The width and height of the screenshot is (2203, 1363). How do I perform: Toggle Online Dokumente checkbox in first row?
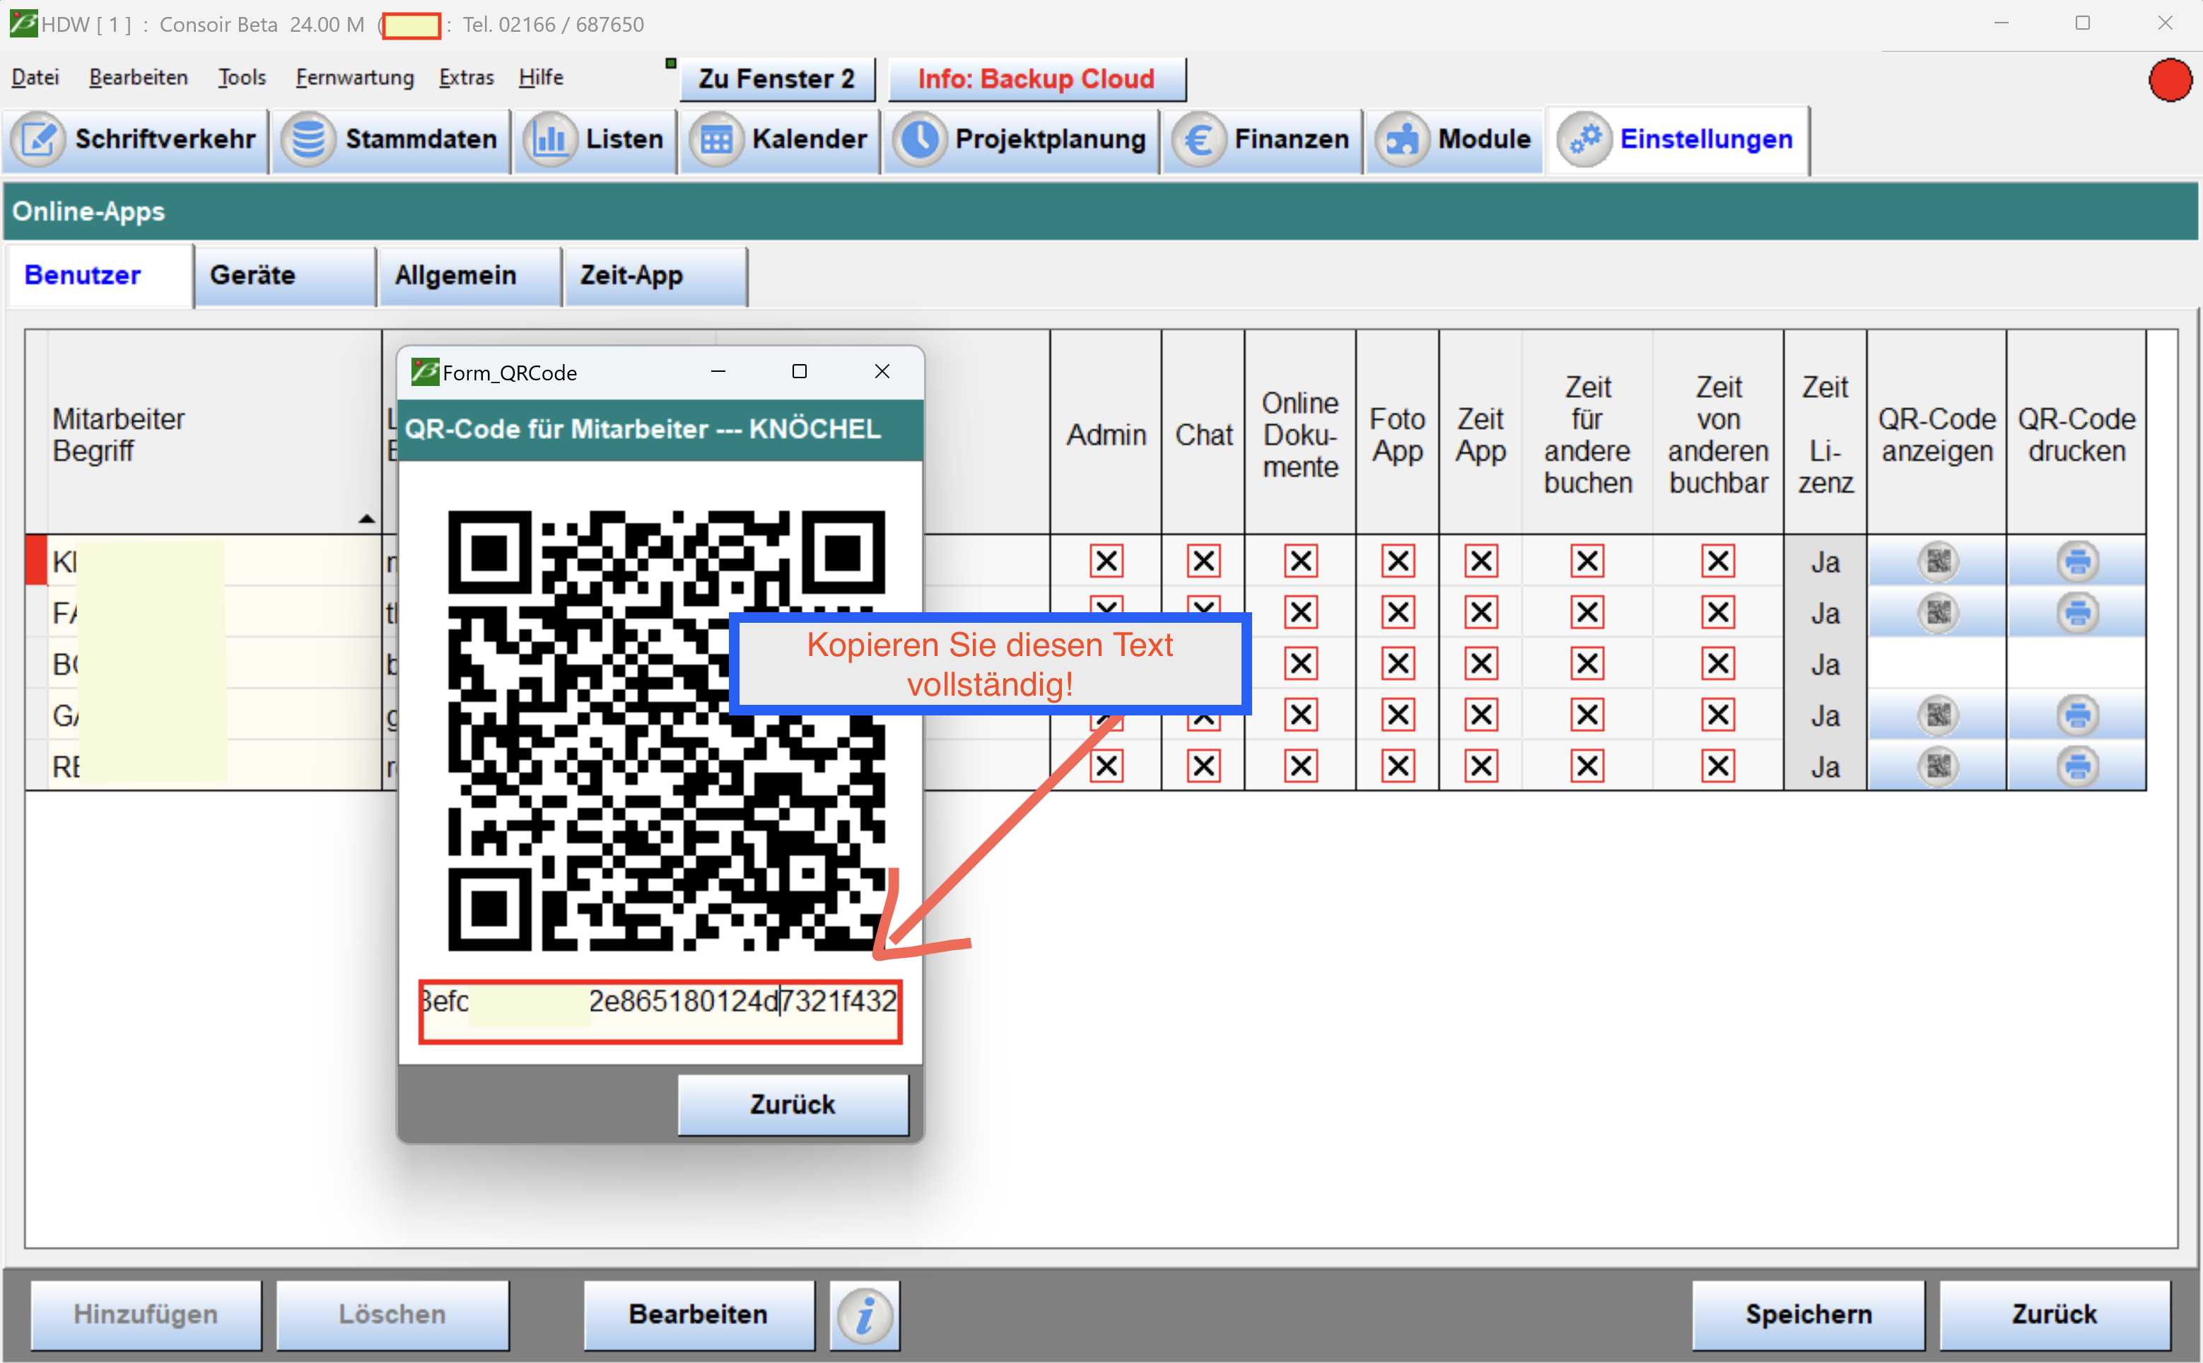click(1301, 561)
